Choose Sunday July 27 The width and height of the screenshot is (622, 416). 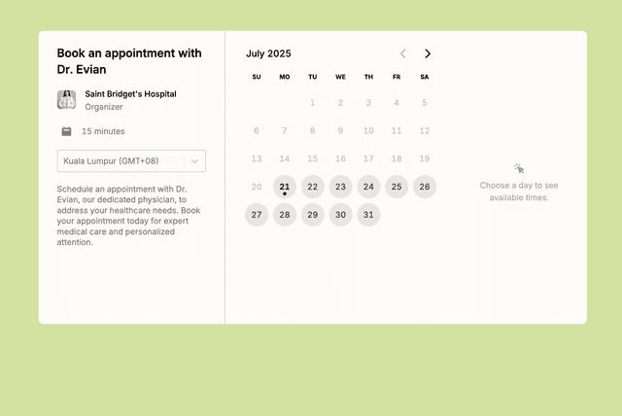[257, 215]
